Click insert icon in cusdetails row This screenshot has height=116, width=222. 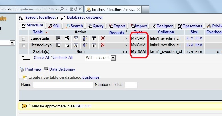click(x=85, y=38)
